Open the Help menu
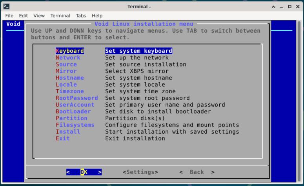Viewport: 304px width, 186px height. click(x=97, y=16)
